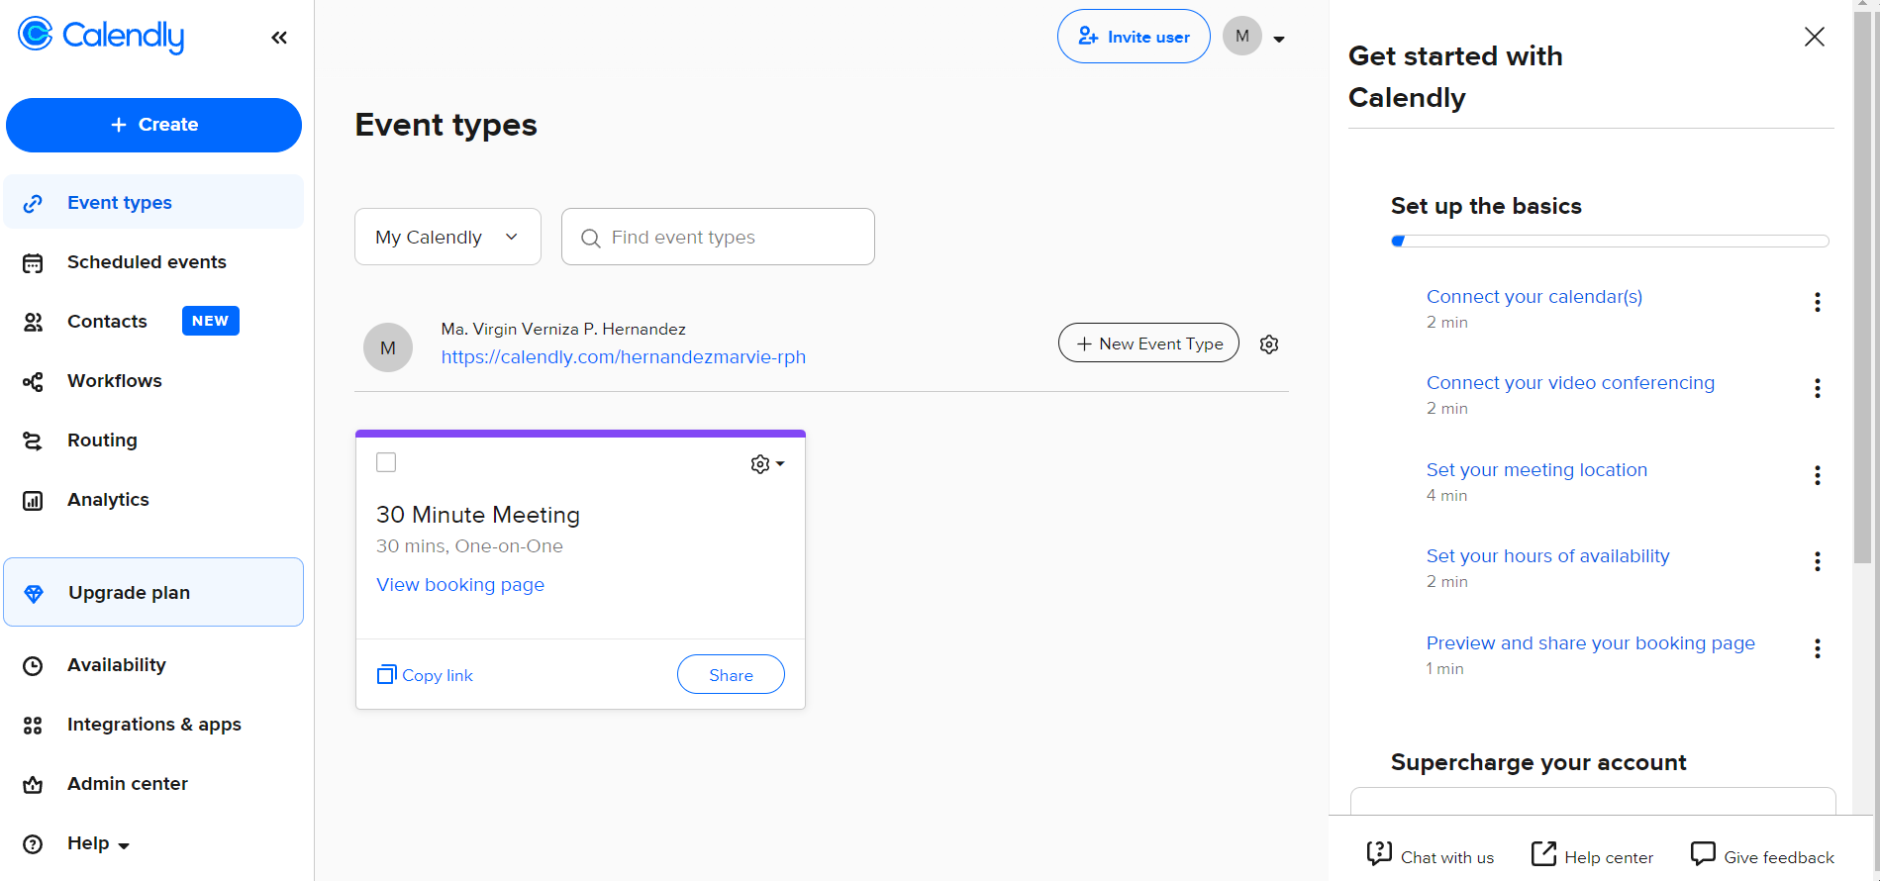Open the account avatar menu
Image resolution: width=1880 pixels, height=881 pixels.
[x=1253, y=38]
